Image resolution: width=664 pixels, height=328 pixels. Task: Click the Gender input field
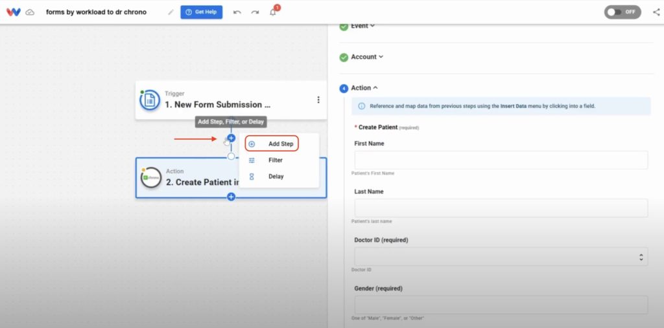tap(501, 305)
